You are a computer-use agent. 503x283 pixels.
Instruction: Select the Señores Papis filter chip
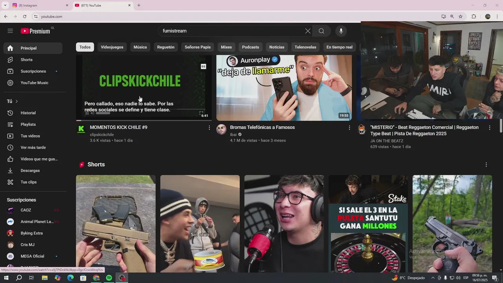pos(198,47)
